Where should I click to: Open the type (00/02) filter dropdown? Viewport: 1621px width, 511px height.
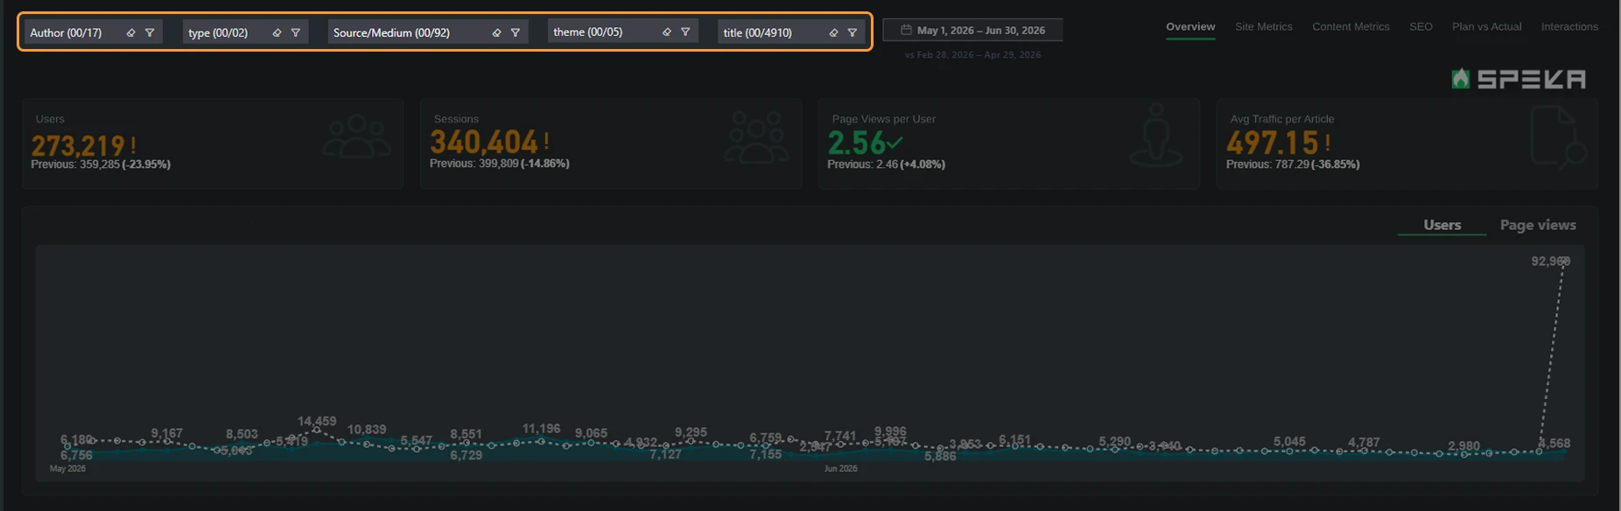pyautogui.click(x=246, y=32)
